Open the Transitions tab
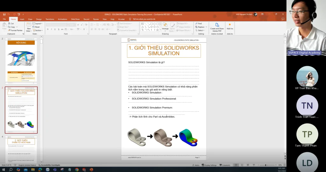Viewport: 326px width, 172px height. [x=50, y=19]
